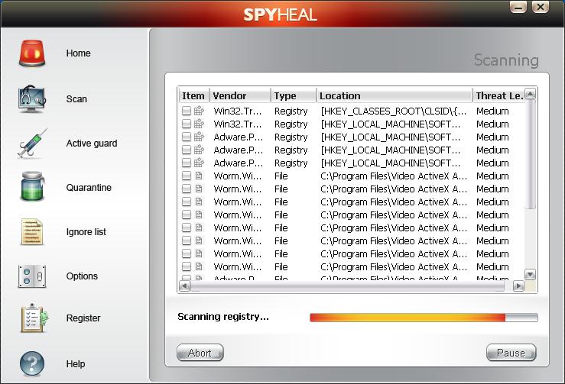Abort the running scan
Viewport: 565px width, 384px height.
(200, 353)
